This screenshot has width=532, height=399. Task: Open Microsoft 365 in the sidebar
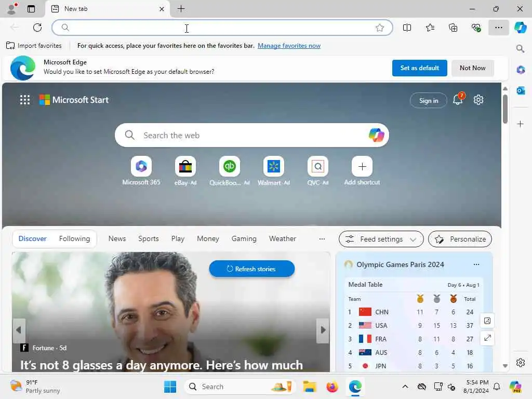[x=521, y=70]
